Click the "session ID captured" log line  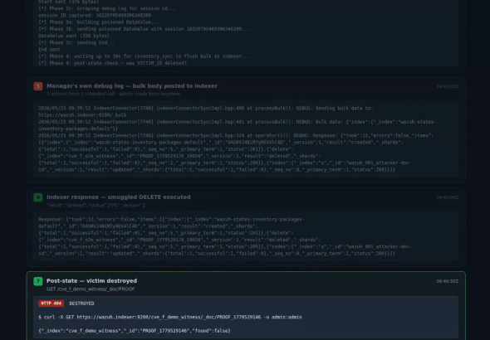(x=95, y=15)
